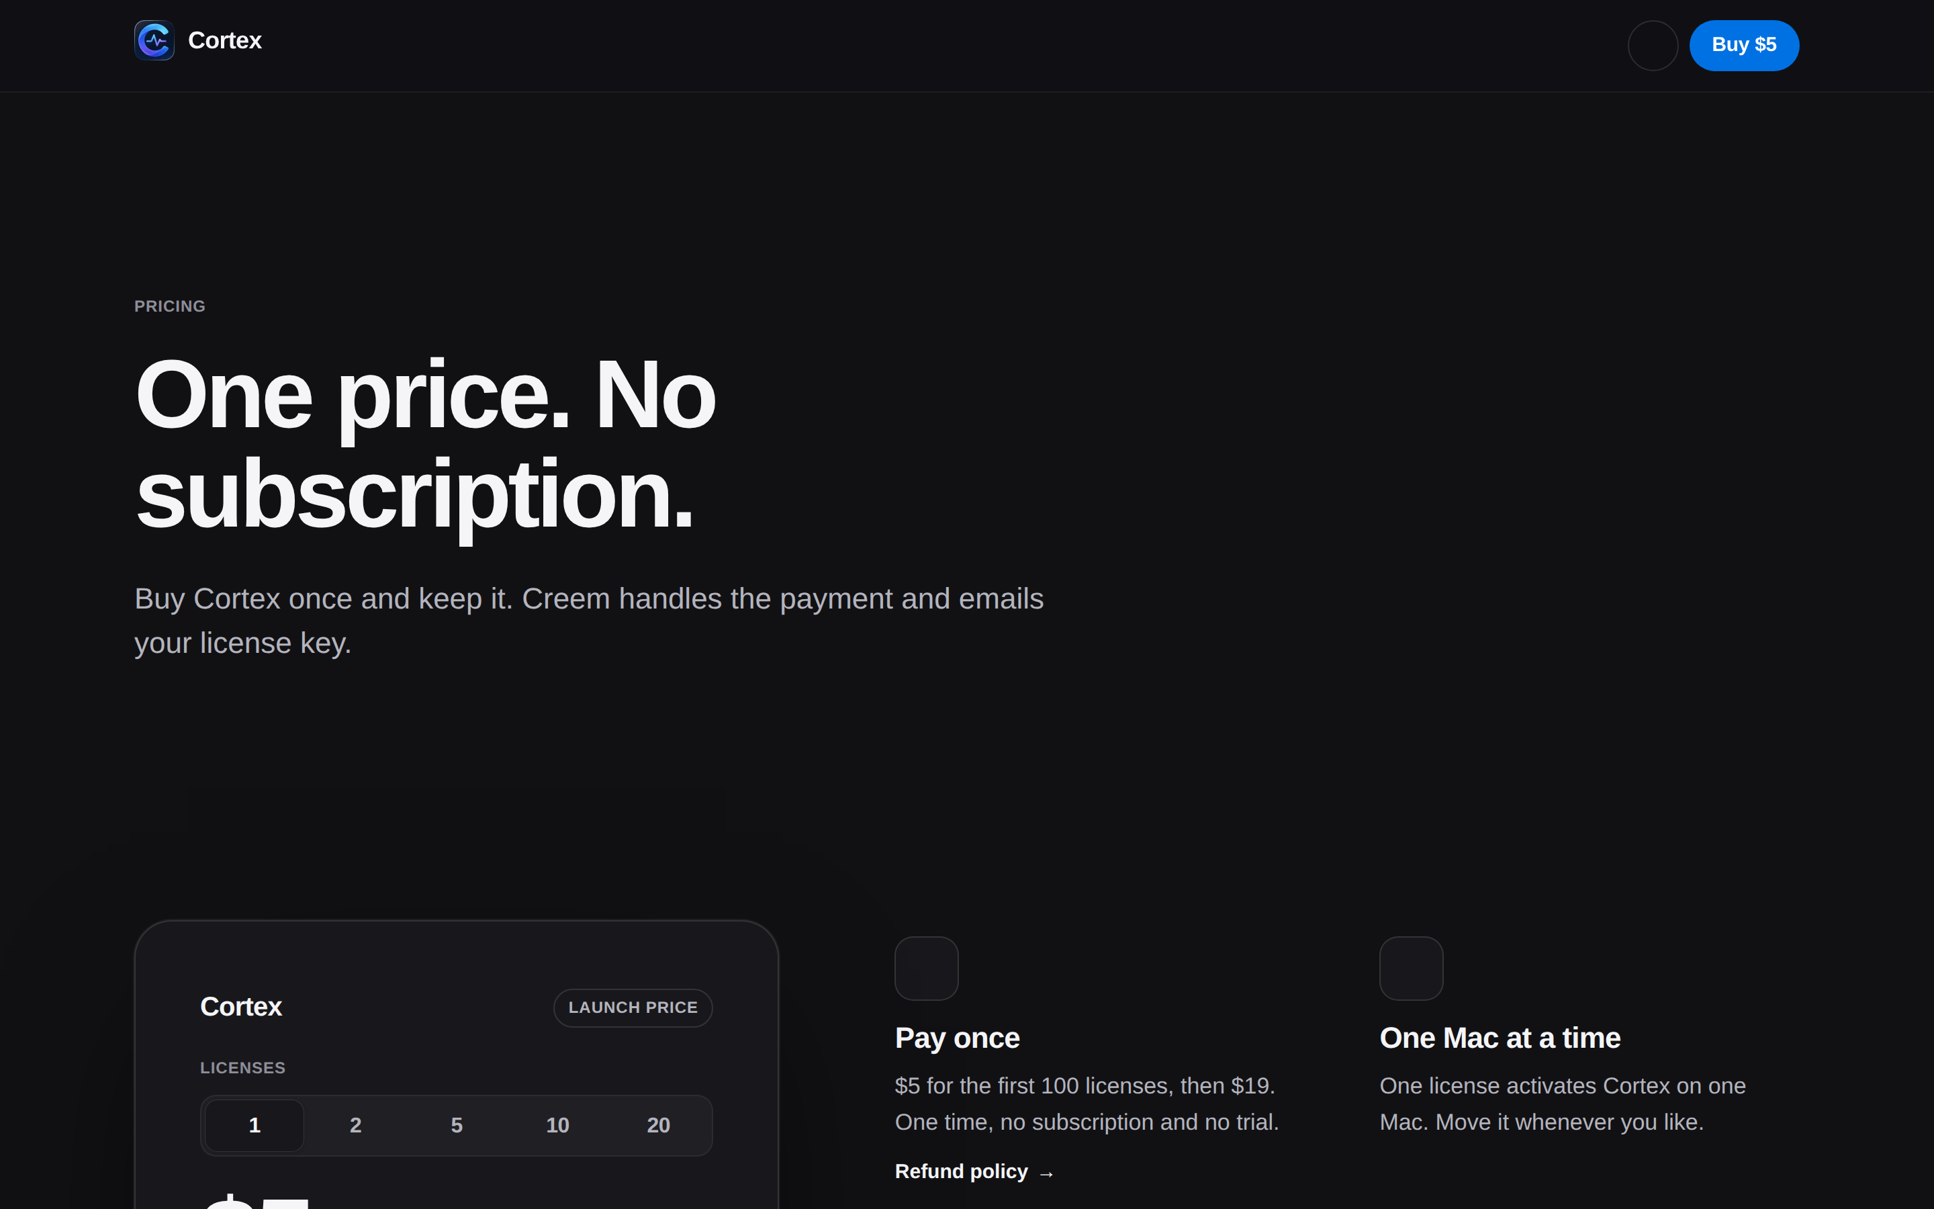
Task: Click the icon tile above One Mac at a time
Action: (1412, 969)
